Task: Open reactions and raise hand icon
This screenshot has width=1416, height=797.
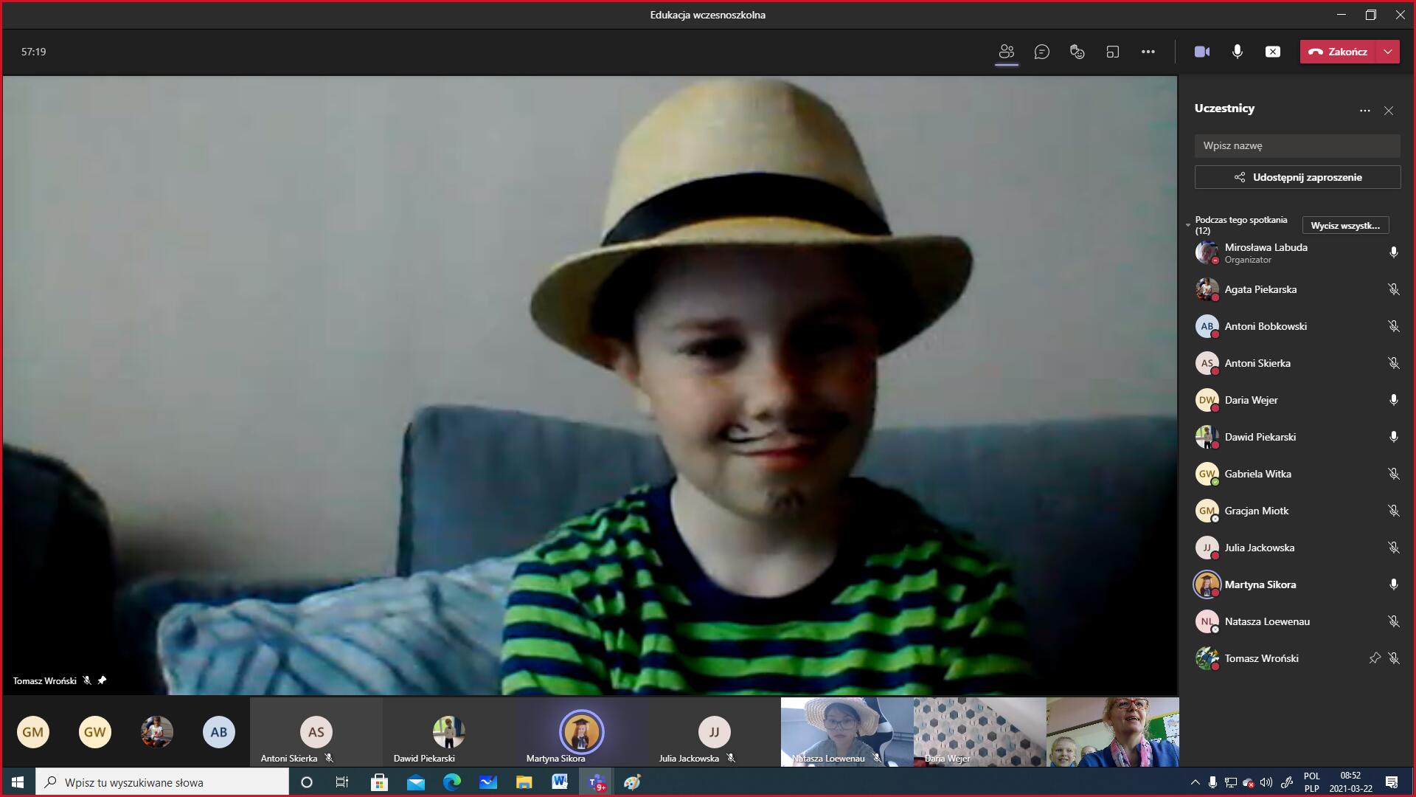Action: [x=1077, y=52]
